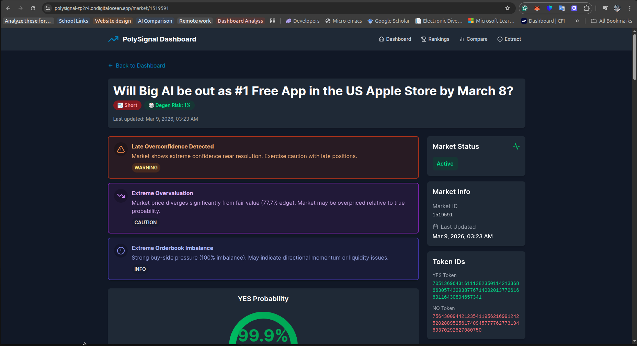Image resolution: width=637 pixels, height=346 pixels.
Task: Click the Market ID value 1519591
Action: tap(443, 215)
